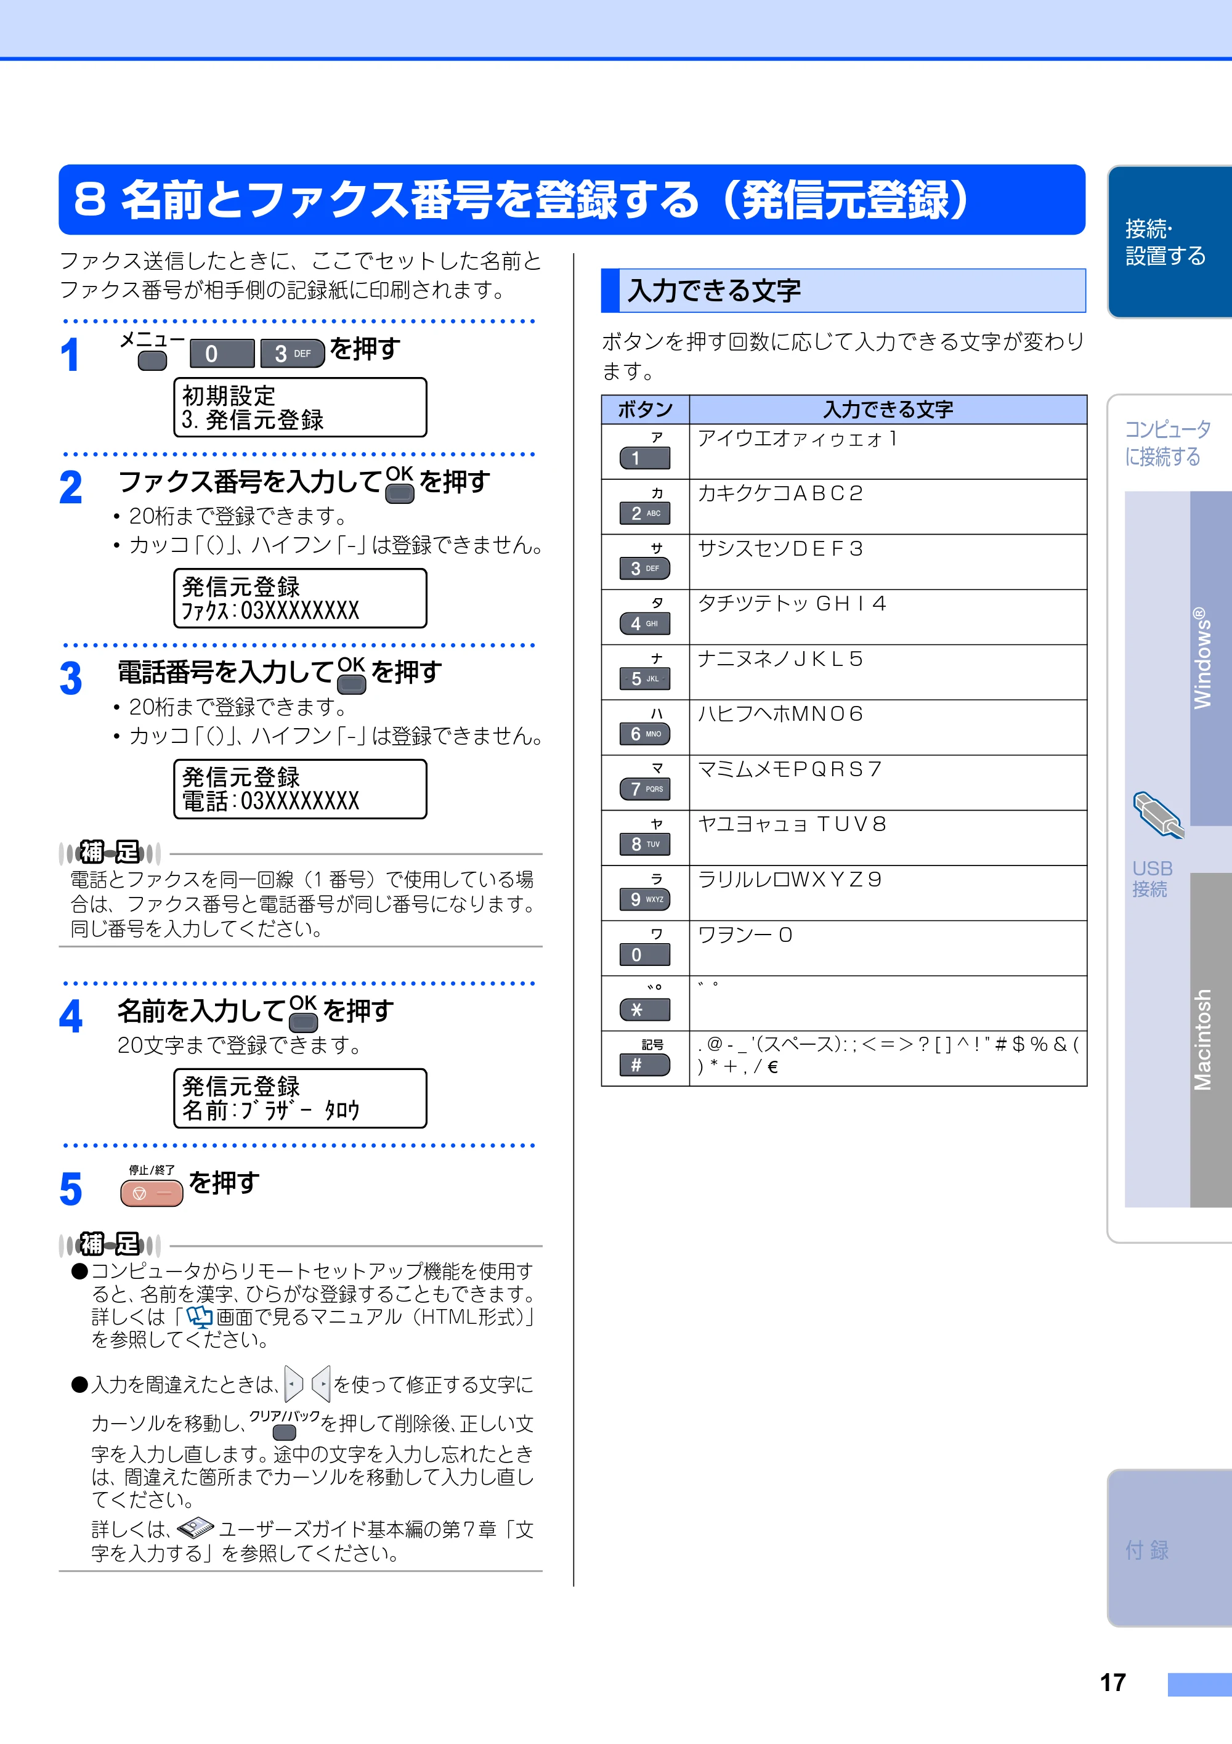
Task: Click the # 記号 key icon
Action: tap(645, 1065)
